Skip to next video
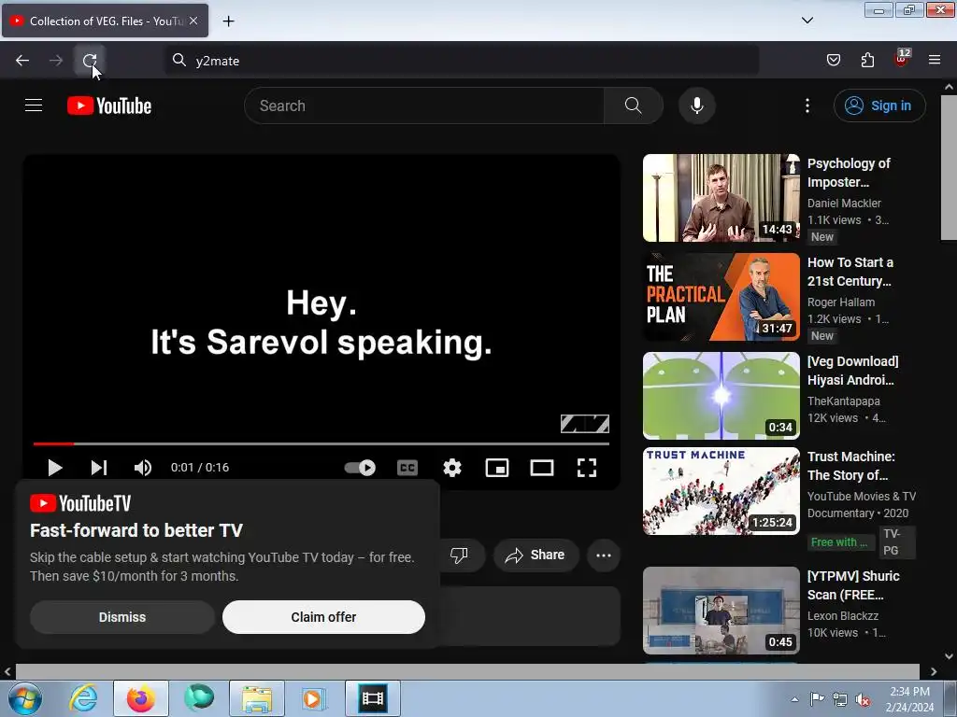957x717 pixels. pos(99,468)
